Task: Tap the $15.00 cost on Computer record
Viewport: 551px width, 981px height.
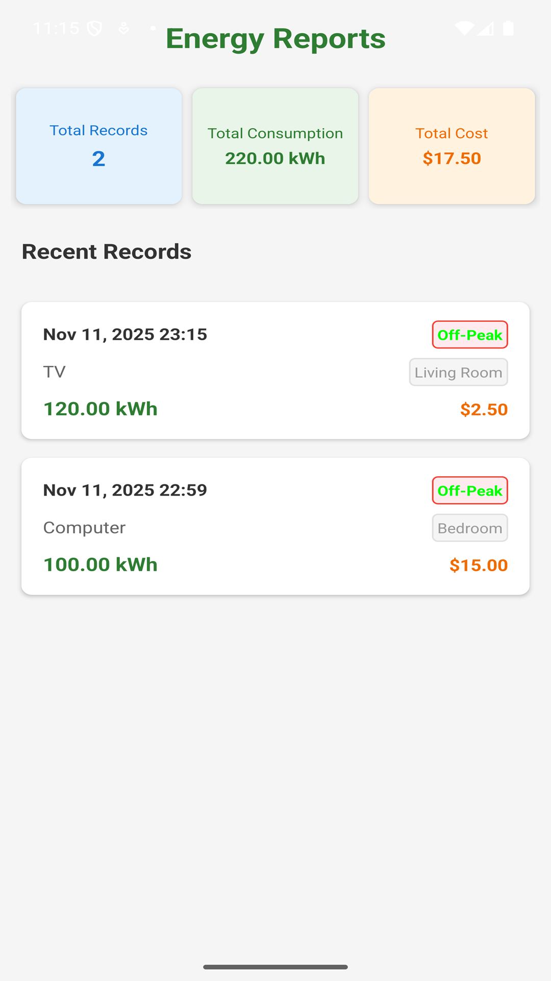Action: click(479, 565)
